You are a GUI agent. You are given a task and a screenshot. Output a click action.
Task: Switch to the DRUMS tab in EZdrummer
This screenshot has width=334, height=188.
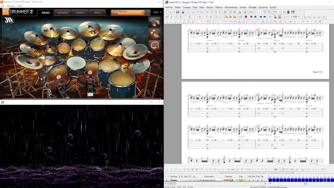tap(45, 13)
